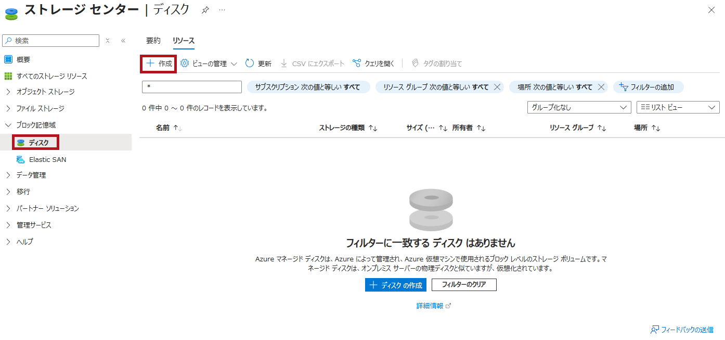The image size is (725, 340).
Task: Click the 更新 refresh icon in toolbar
Action: point(250,64)
